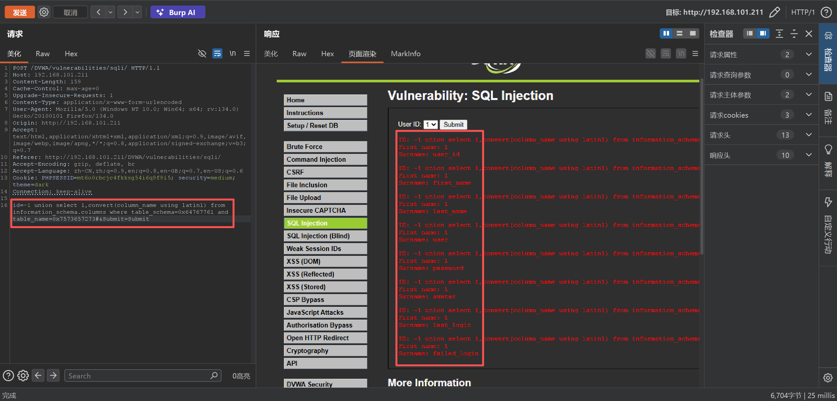
Task: Select request Pretty (美化) tab
Action: 14,54
